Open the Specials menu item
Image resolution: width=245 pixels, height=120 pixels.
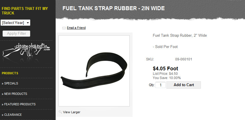pos(10,83)
